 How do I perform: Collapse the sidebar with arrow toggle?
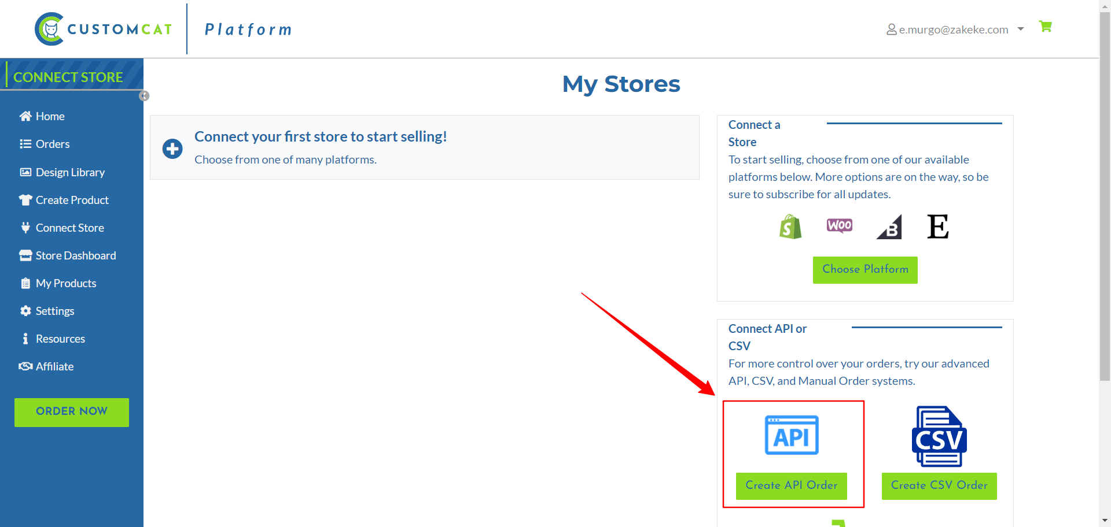click(x=144, y=96)
